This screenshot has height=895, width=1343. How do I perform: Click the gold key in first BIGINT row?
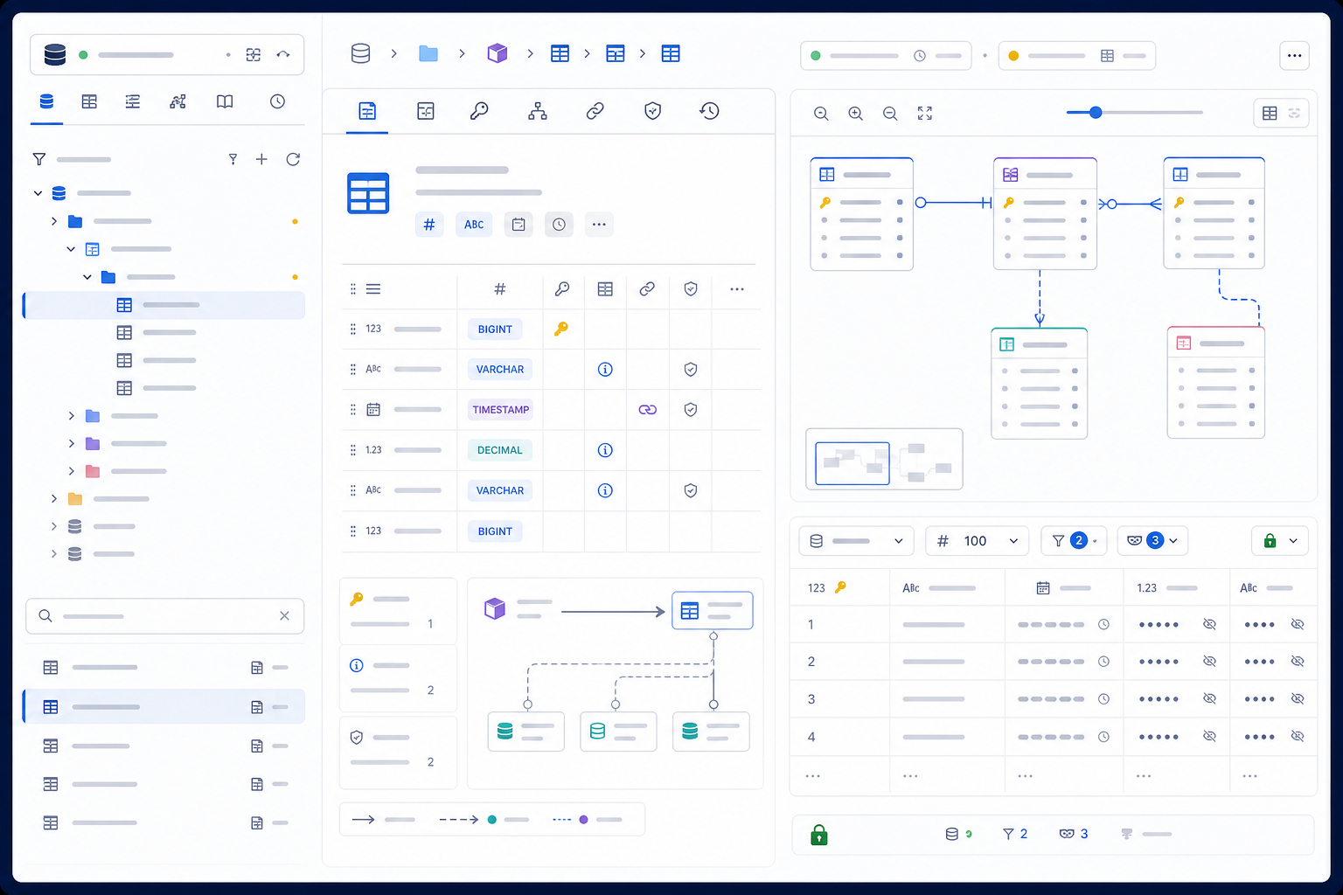coord(561,329)
